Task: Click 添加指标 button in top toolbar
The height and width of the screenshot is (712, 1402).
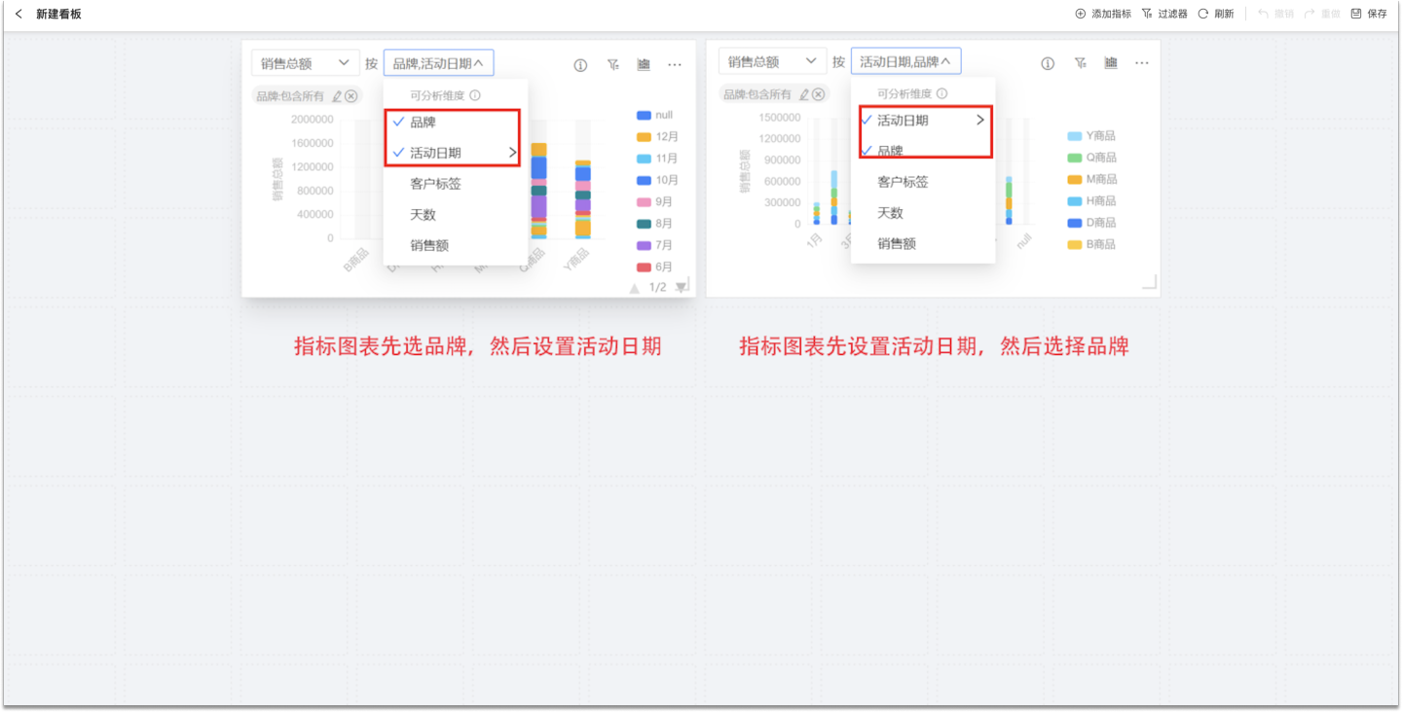Action: pos(1103,14)
